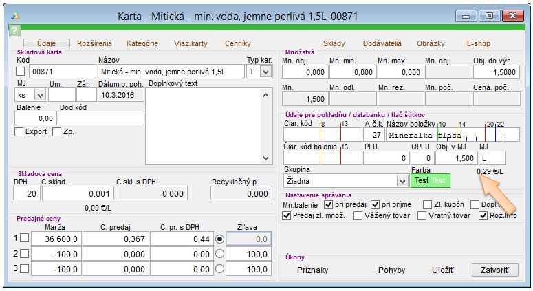Save the card with Uložiť

[x=443, y=270]
